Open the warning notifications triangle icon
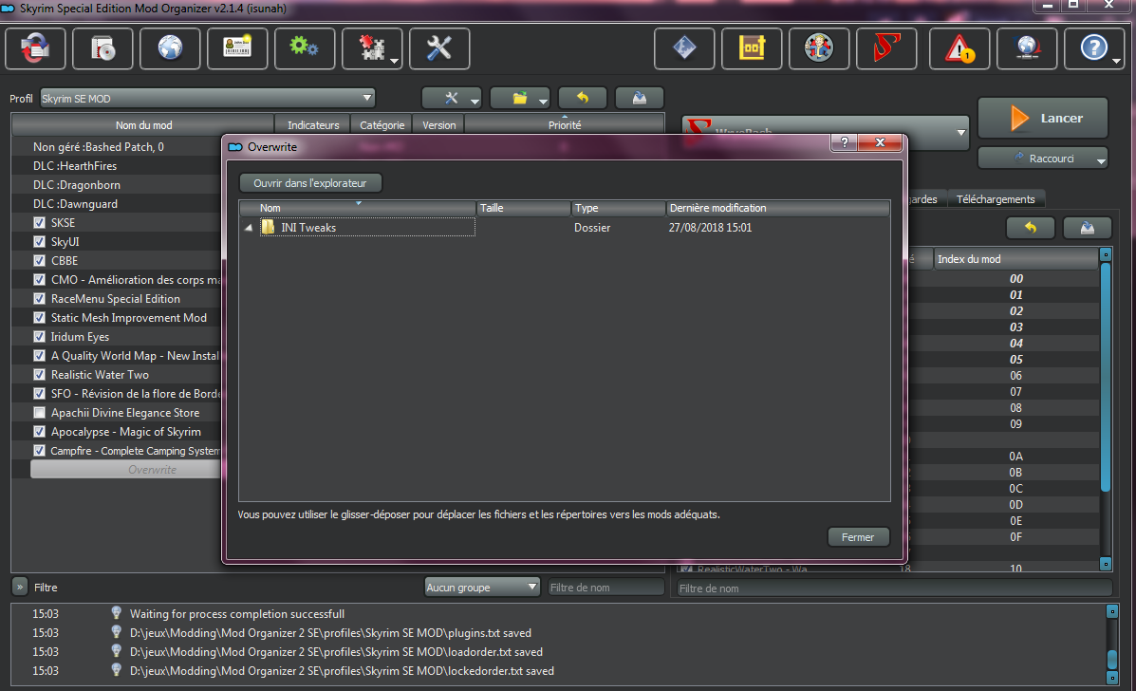This screenshot has width=1136, height=691. point(959,48)
